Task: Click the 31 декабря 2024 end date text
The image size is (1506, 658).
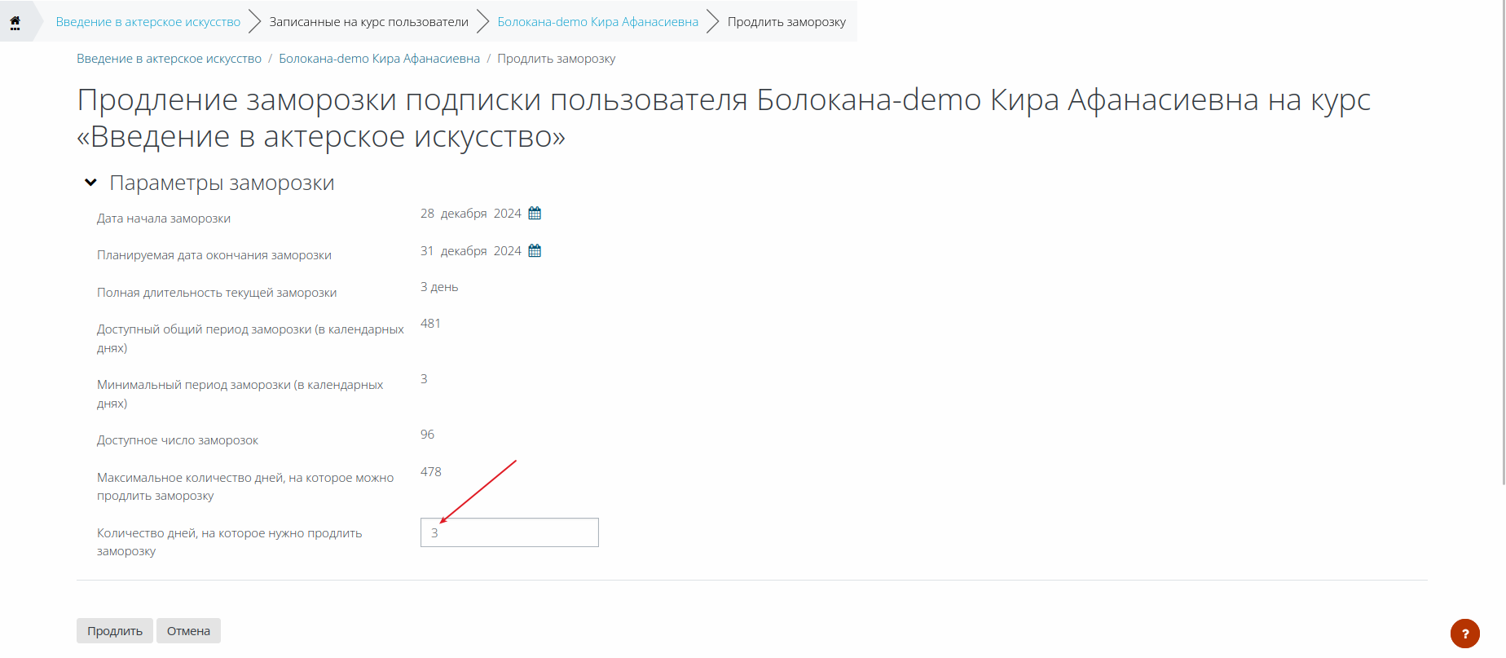Action: [x=470, y=251]
